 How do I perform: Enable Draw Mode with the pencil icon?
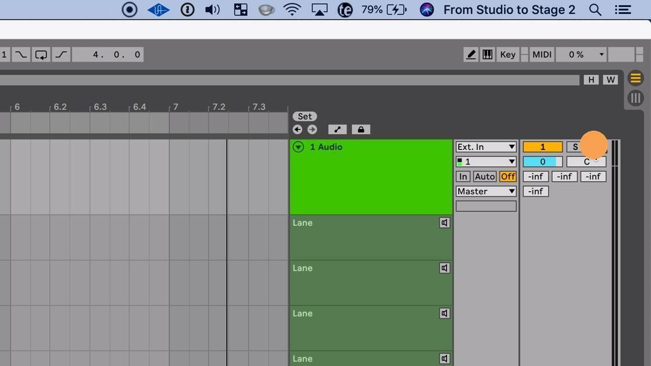pyautogui.click(x=471, y=54)
